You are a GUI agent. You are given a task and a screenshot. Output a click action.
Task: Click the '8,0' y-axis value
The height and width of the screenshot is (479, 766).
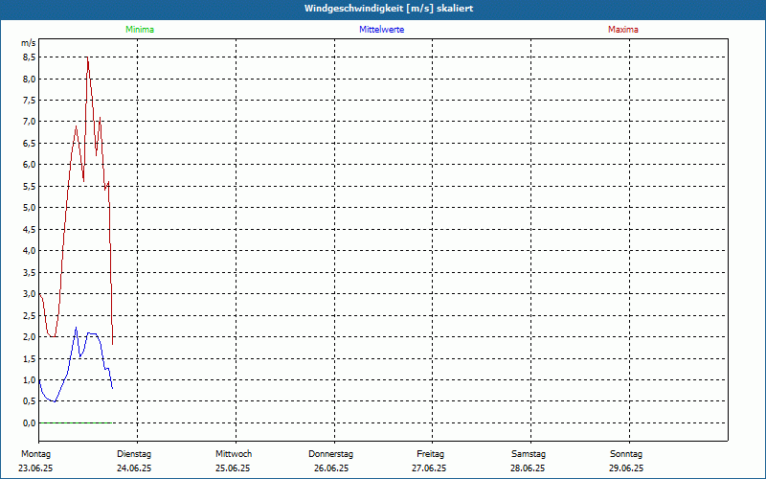point(30,79)
